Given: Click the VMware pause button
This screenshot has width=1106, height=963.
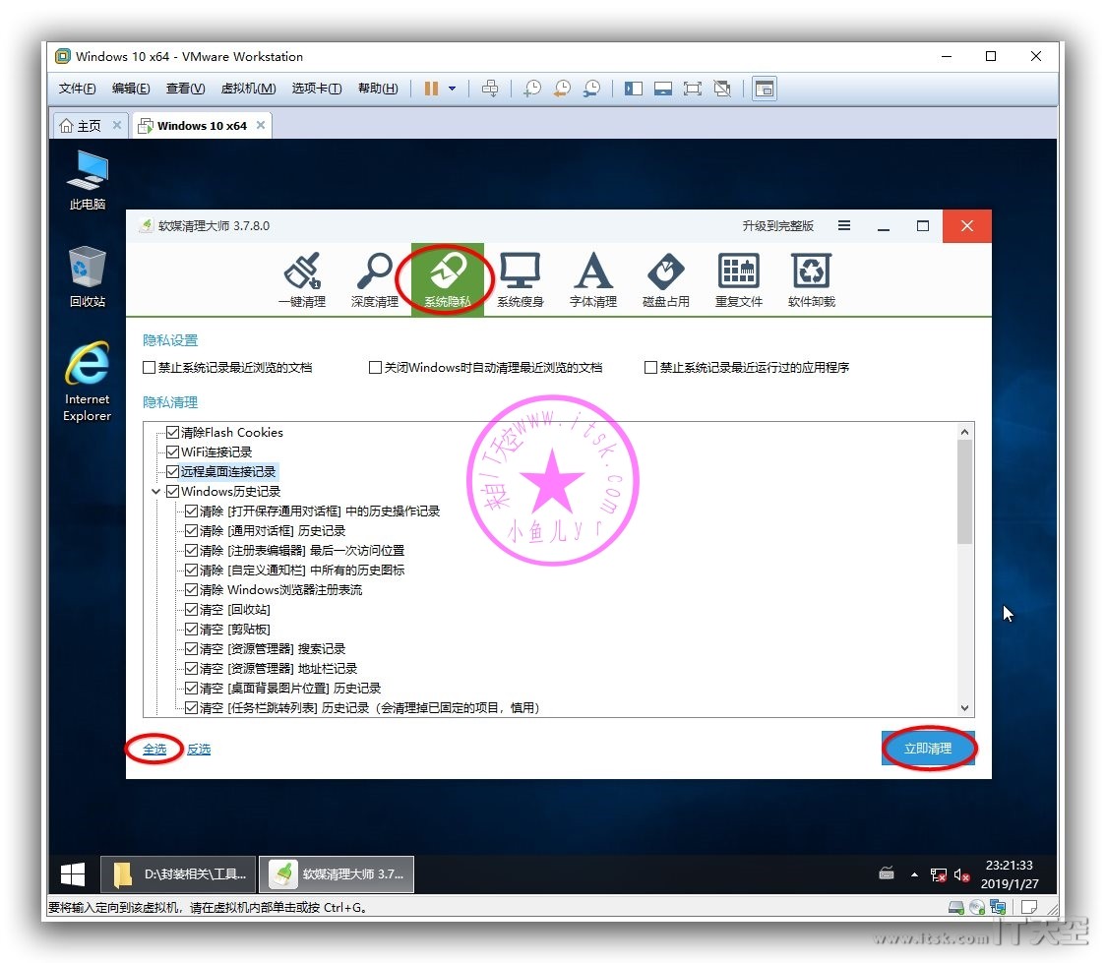Looking at the screenshot, I should 431,89.
